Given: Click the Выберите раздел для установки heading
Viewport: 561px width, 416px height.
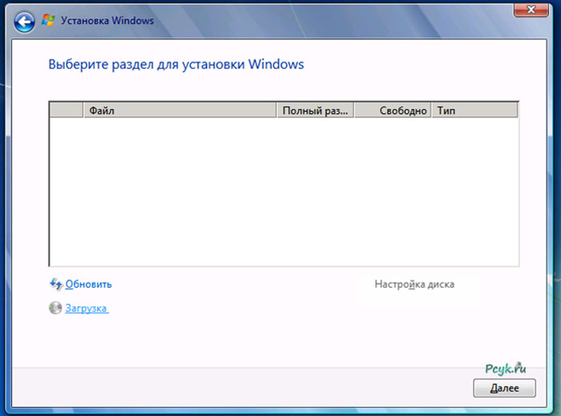Looking at the screenshot, I should click(x=176, y=64).
